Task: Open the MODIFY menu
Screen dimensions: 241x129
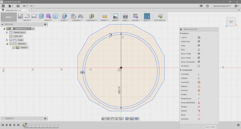Action: point(64,20)
